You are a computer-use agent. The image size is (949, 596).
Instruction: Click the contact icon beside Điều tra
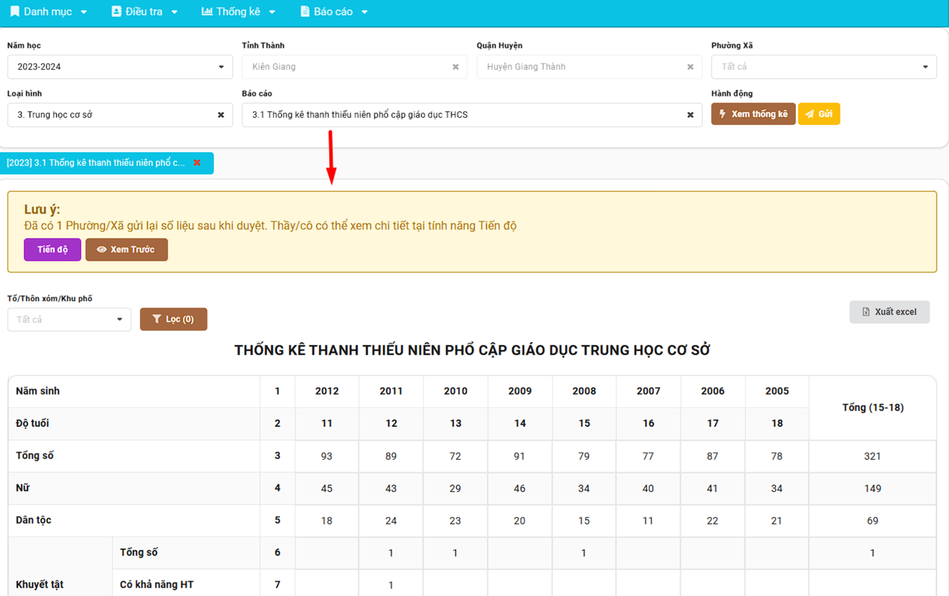click(116, 11)
